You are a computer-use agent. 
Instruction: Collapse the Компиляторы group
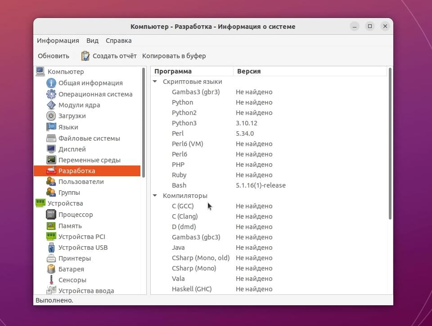[155, 195]
